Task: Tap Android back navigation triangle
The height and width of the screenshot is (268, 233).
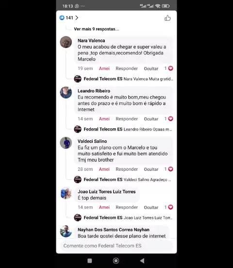Action: [142, 261]
